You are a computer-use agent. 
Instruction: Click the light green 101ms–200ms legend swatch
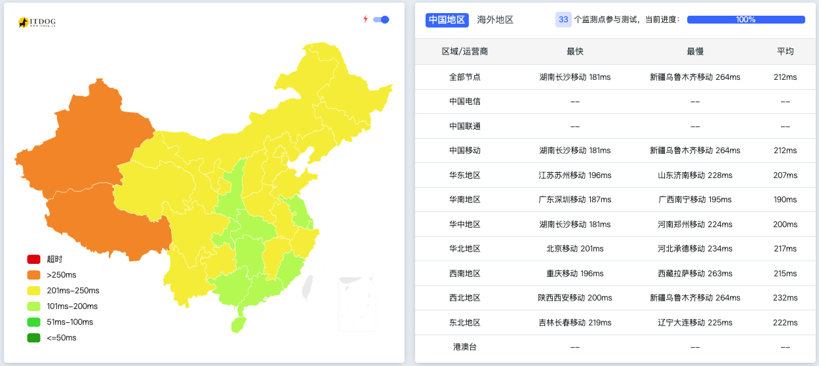[34, 306]
